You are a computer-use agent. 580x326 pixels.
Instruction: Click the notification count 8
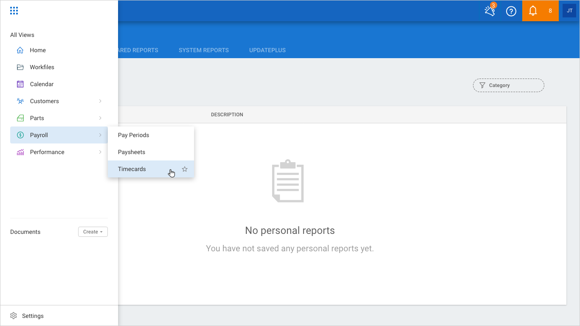click(550, 11)
